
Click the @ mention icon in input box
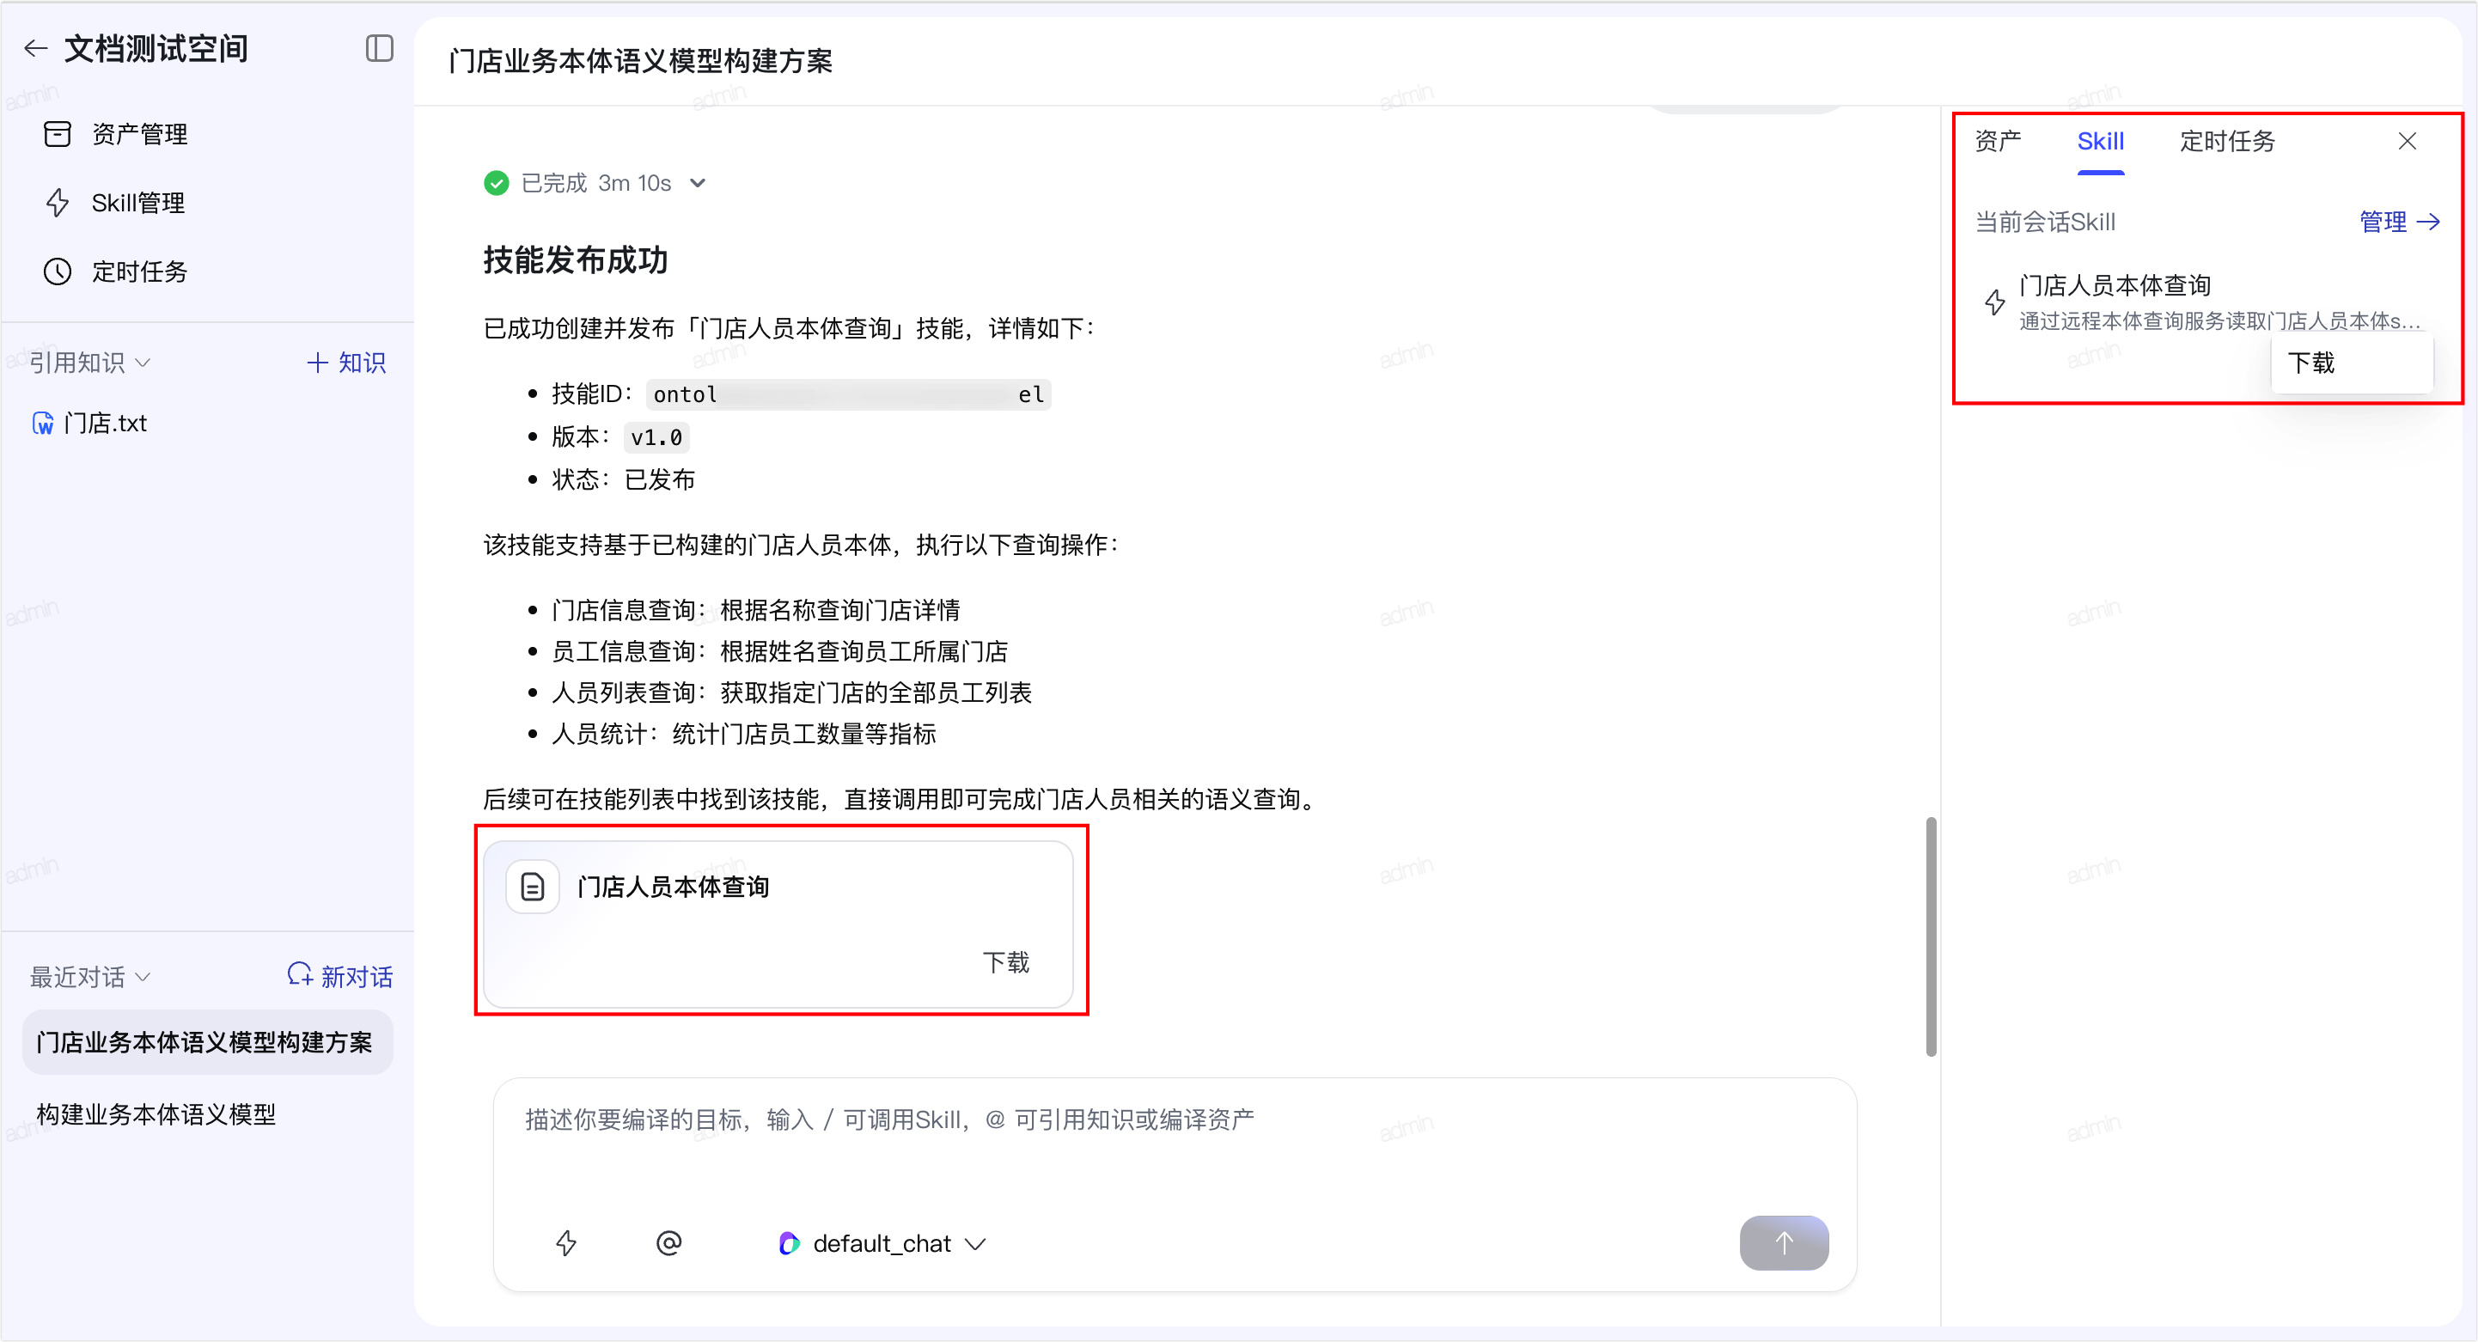click(x=668, y=1243)
